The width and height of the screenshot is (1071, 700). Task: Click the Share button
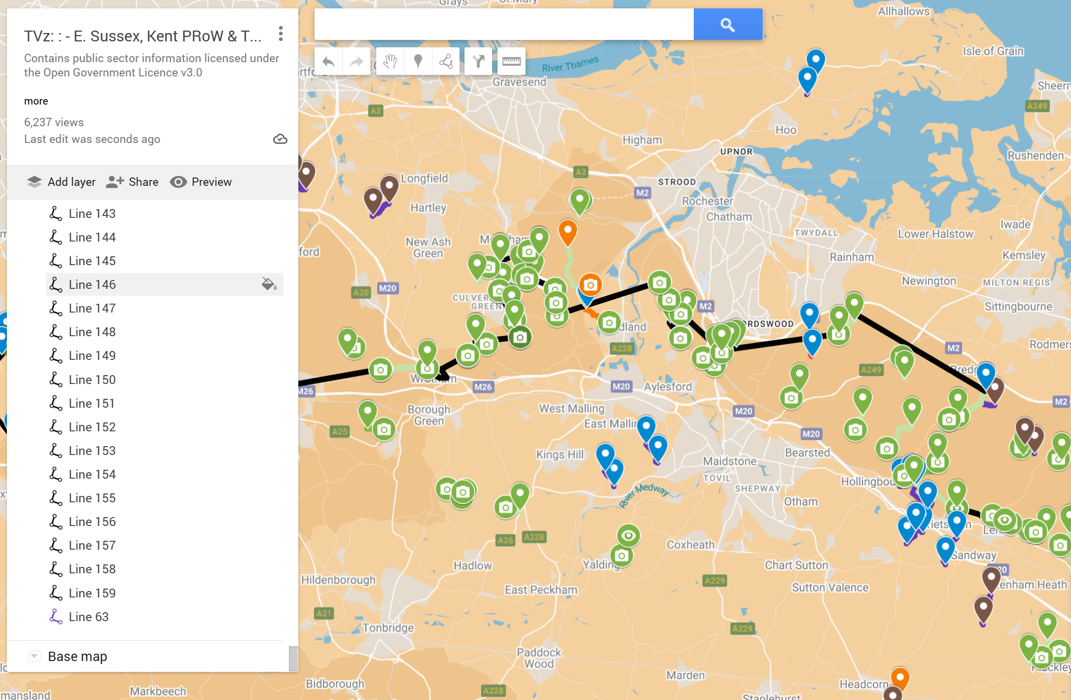(x=132, y=182)
